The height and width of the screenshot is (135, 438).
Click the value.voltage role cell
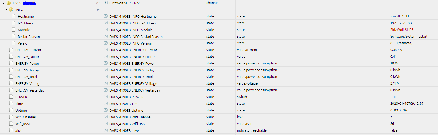pos(247,83)
